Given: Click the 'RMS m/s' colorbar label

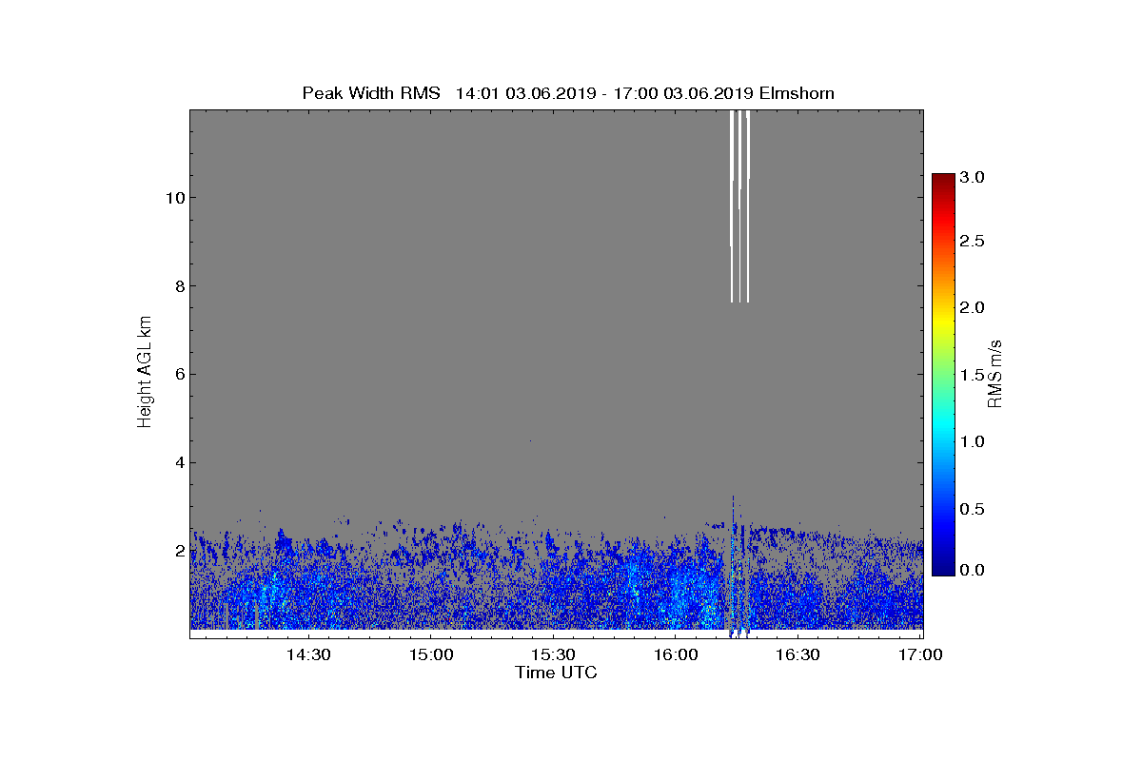Looking at the screenshot, I should click(994, 373).
